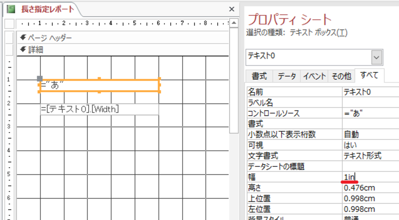Click the 可視 property label
Viewport: 399px width, 220px height.
[256, 145]
